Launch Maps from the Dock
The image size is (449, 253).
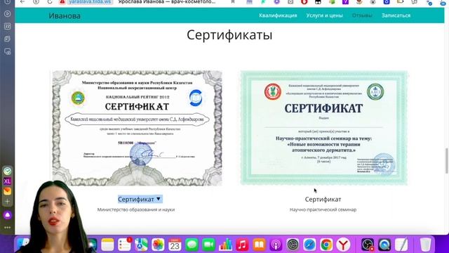[141, 245]
